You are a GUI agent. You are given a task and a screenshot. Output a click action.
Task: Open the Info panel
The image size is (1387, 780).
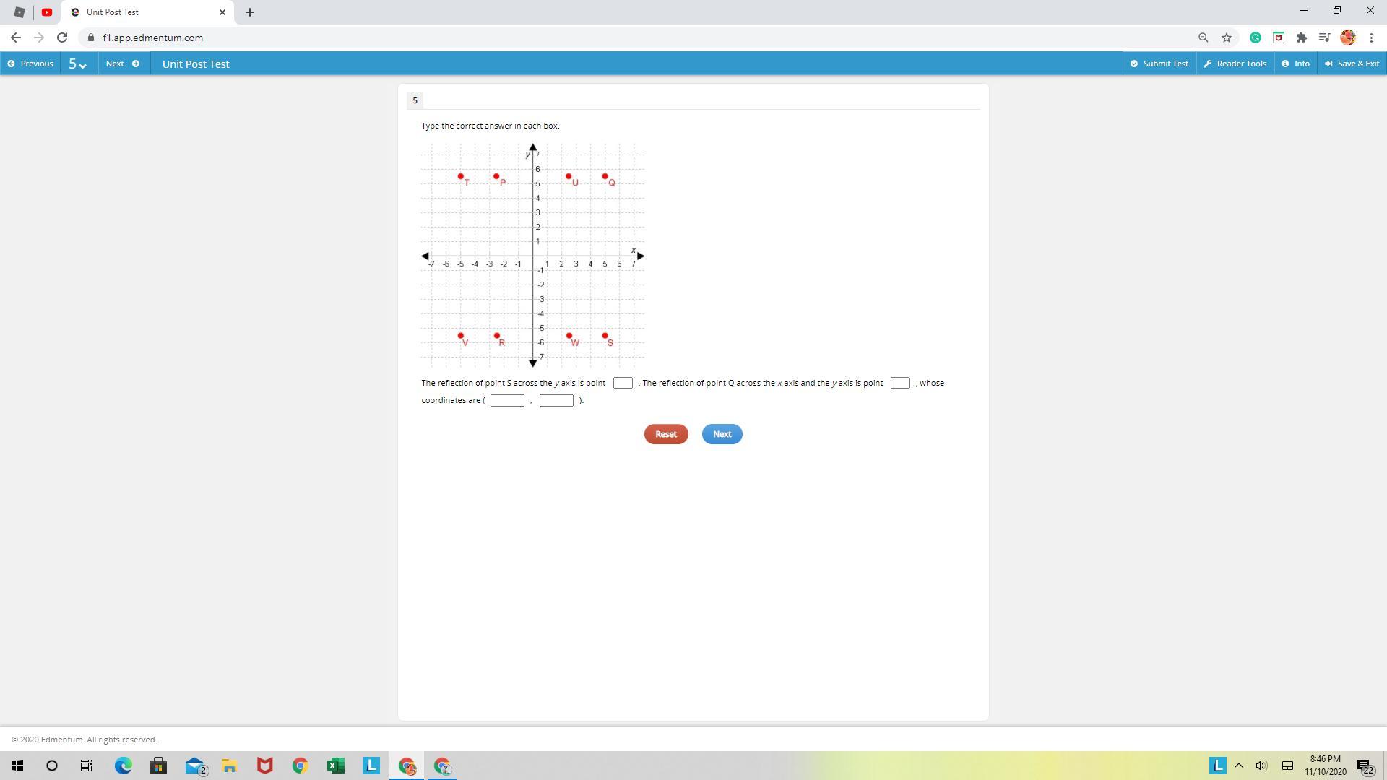coord(1295,64)
